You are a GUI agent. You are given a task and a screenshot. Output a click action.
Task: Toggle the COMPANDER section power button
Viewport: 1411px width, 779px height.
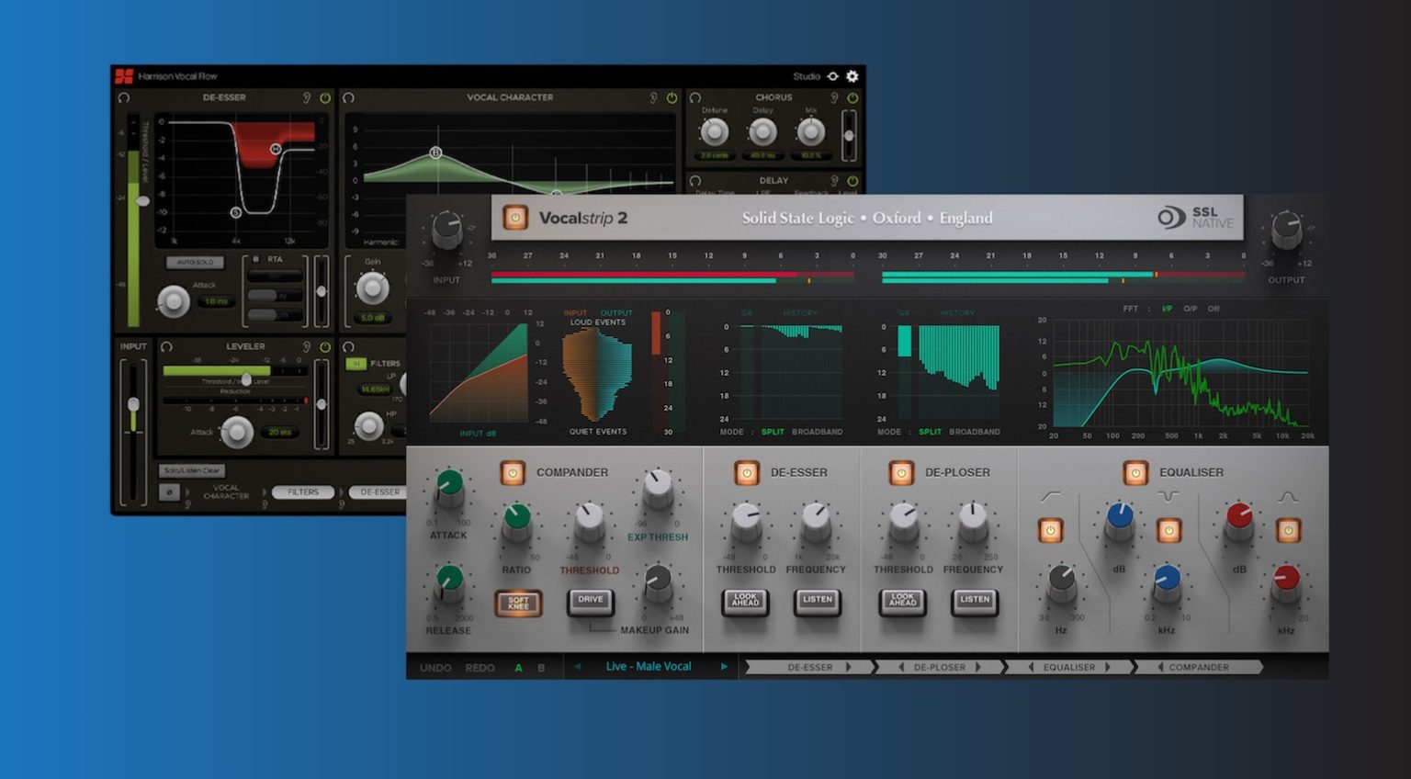[512, 472]
